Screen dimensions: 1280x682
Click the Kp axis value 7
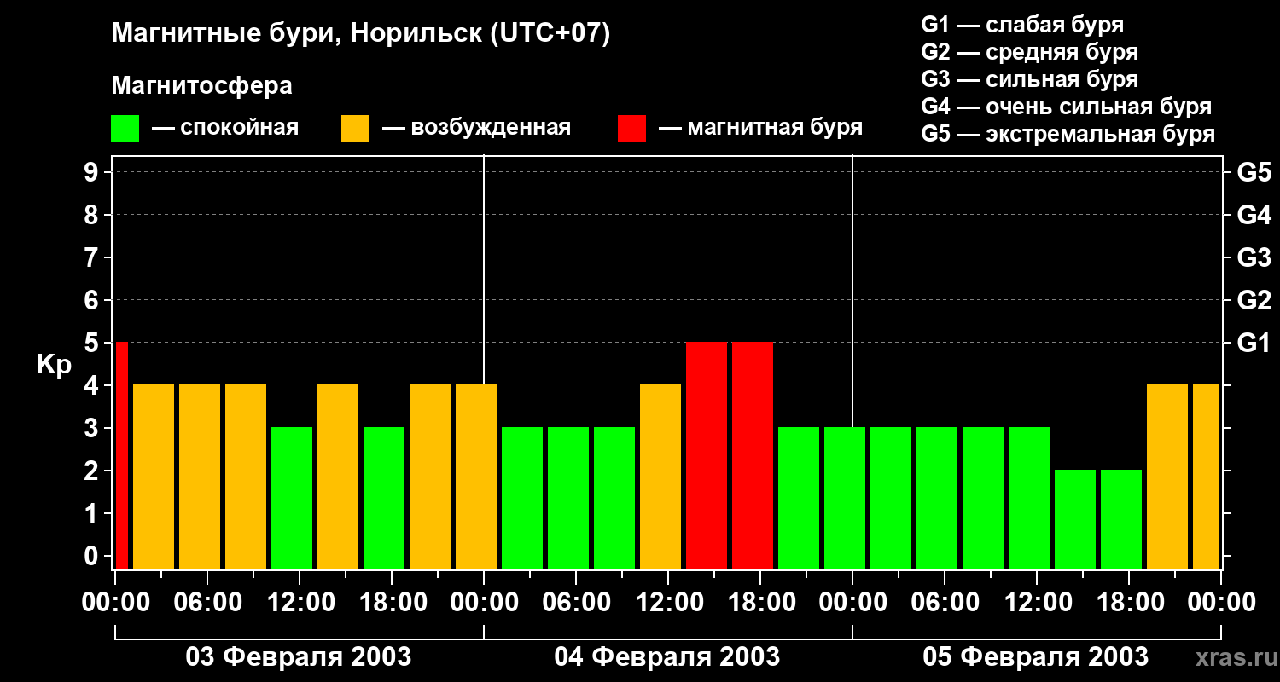click(x=93, y=257)
